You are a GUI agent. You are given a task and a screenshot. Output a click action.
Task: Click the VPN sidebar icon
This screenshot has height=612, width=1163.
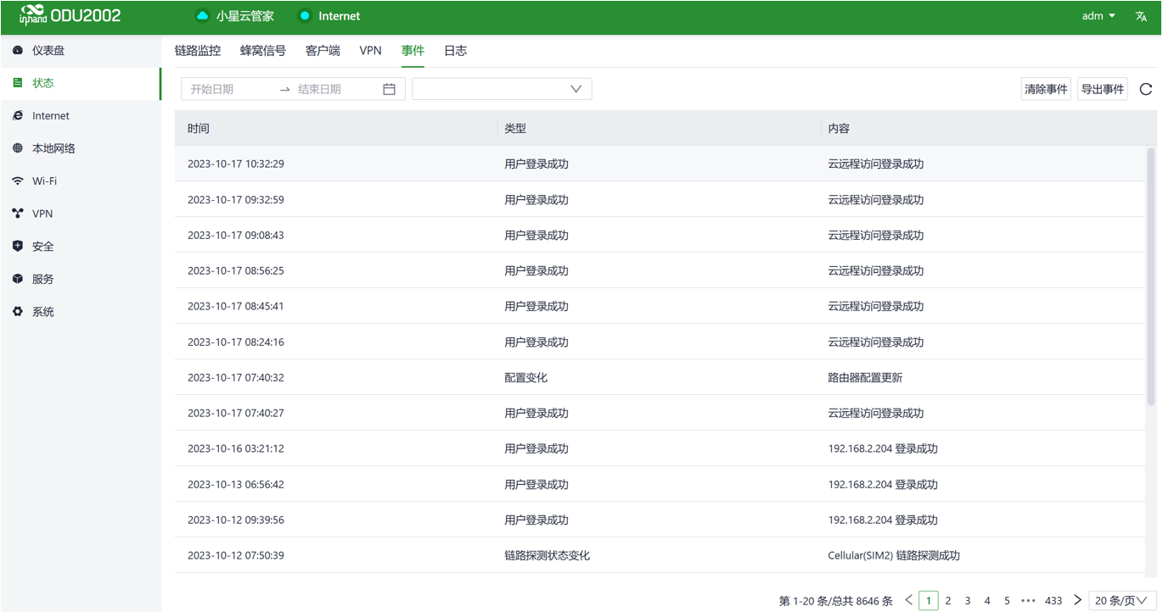click(x=18, y=214)
